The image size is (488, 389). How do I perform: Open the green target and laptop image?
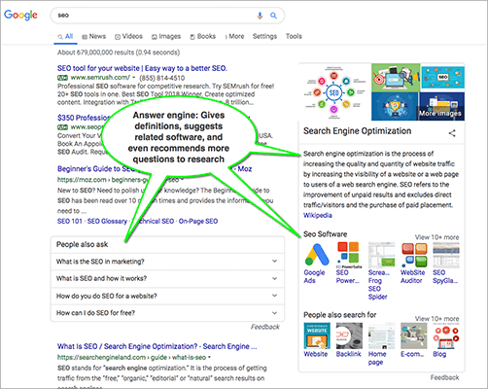(396, 78)
